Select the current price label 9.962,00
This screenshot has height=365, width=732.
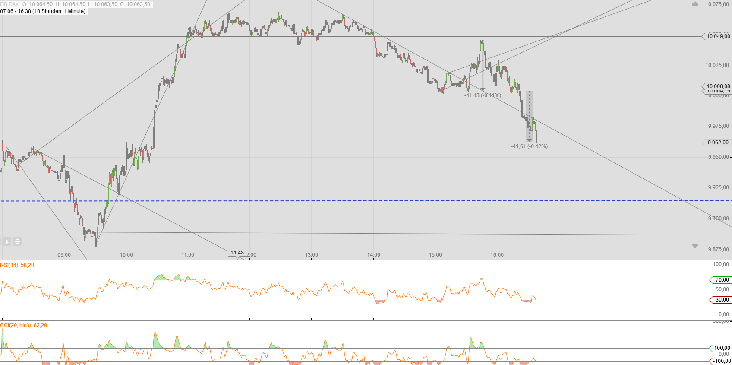click(x=717, y=143)
